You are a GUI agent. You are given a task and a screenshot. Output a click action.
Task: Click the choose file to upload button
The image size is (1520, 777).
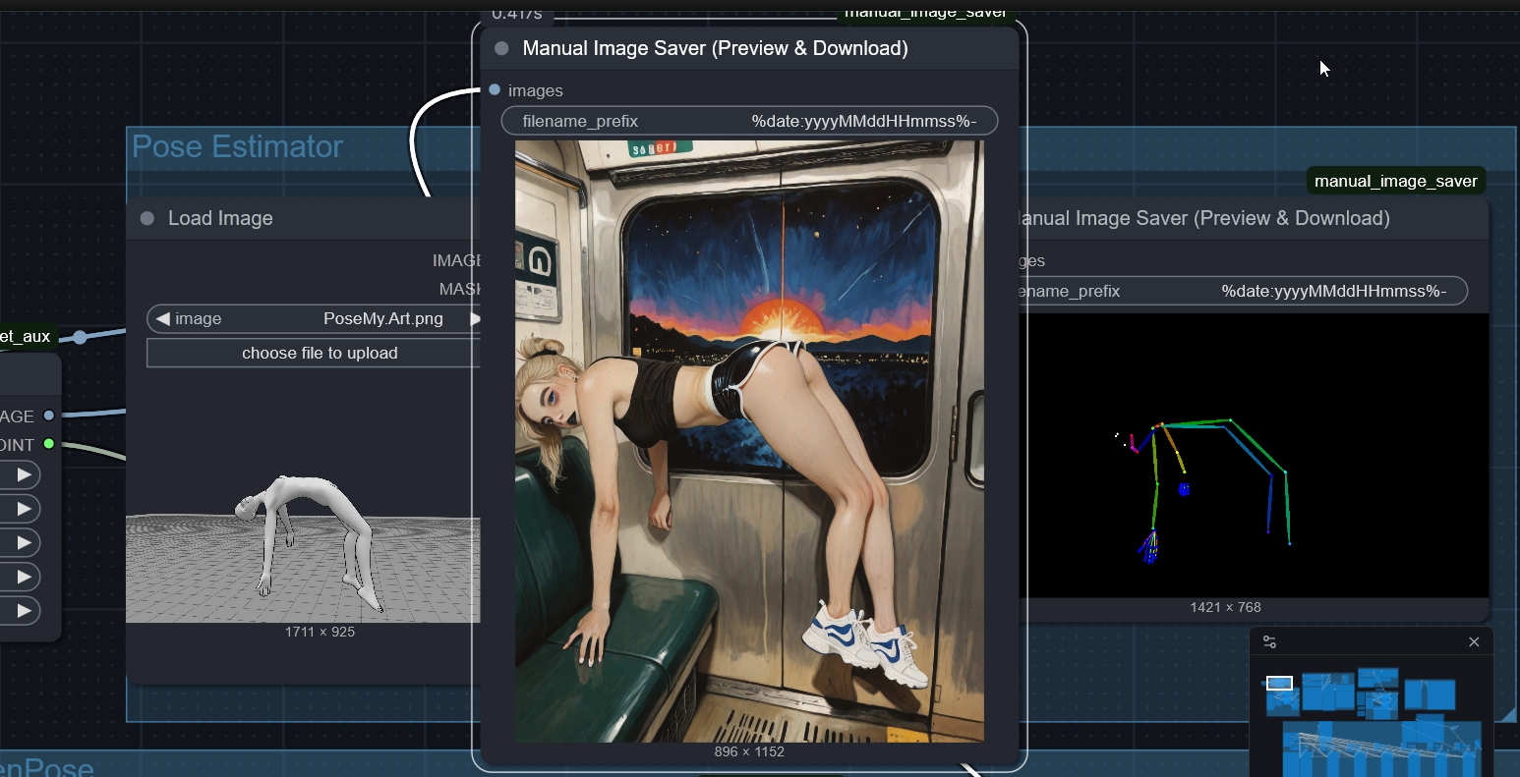tap(319, 354)
